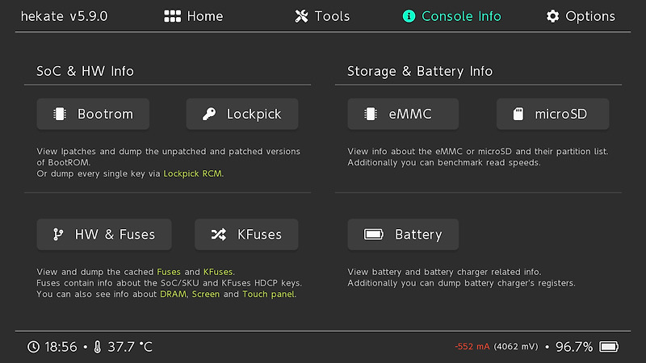Switch to the Tools tab
The height and width of the screenshot is (363, 646).
pos(322,16)
